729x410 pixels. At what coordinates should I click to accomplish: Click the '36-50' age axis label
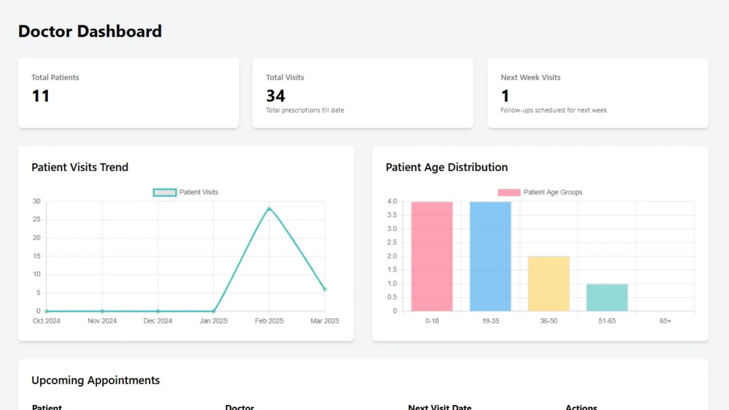tap(549, 321)
